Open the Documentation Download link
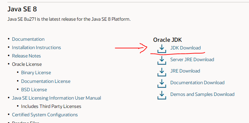Screen dimensions: 249x123 tap(198, 83)
